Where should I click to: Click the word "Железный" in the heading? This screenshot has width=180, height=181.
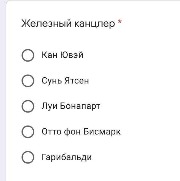click(46, 24)
